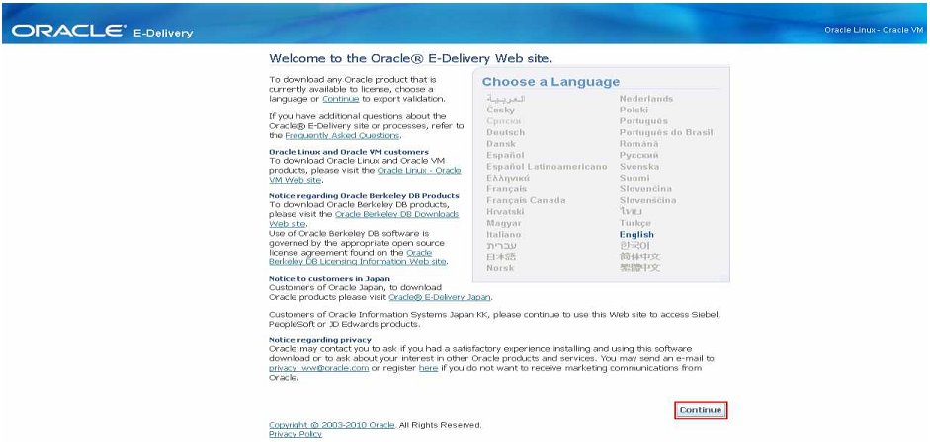The image size is (930, 442).
Task: Open the Oracle Linux - Oracle VM header link
Action: (x=874, y=30)
